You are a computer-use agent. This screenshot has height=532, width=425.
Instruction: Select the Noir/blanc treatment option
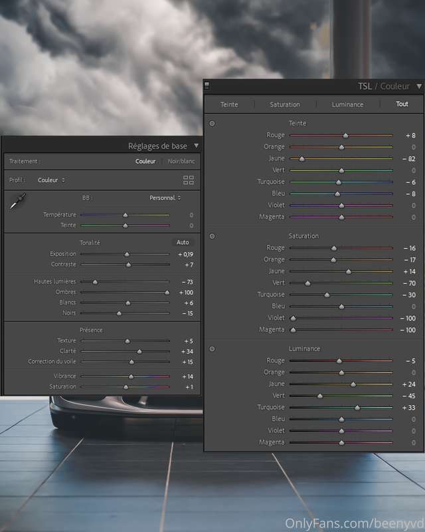[x=181, y=161]
